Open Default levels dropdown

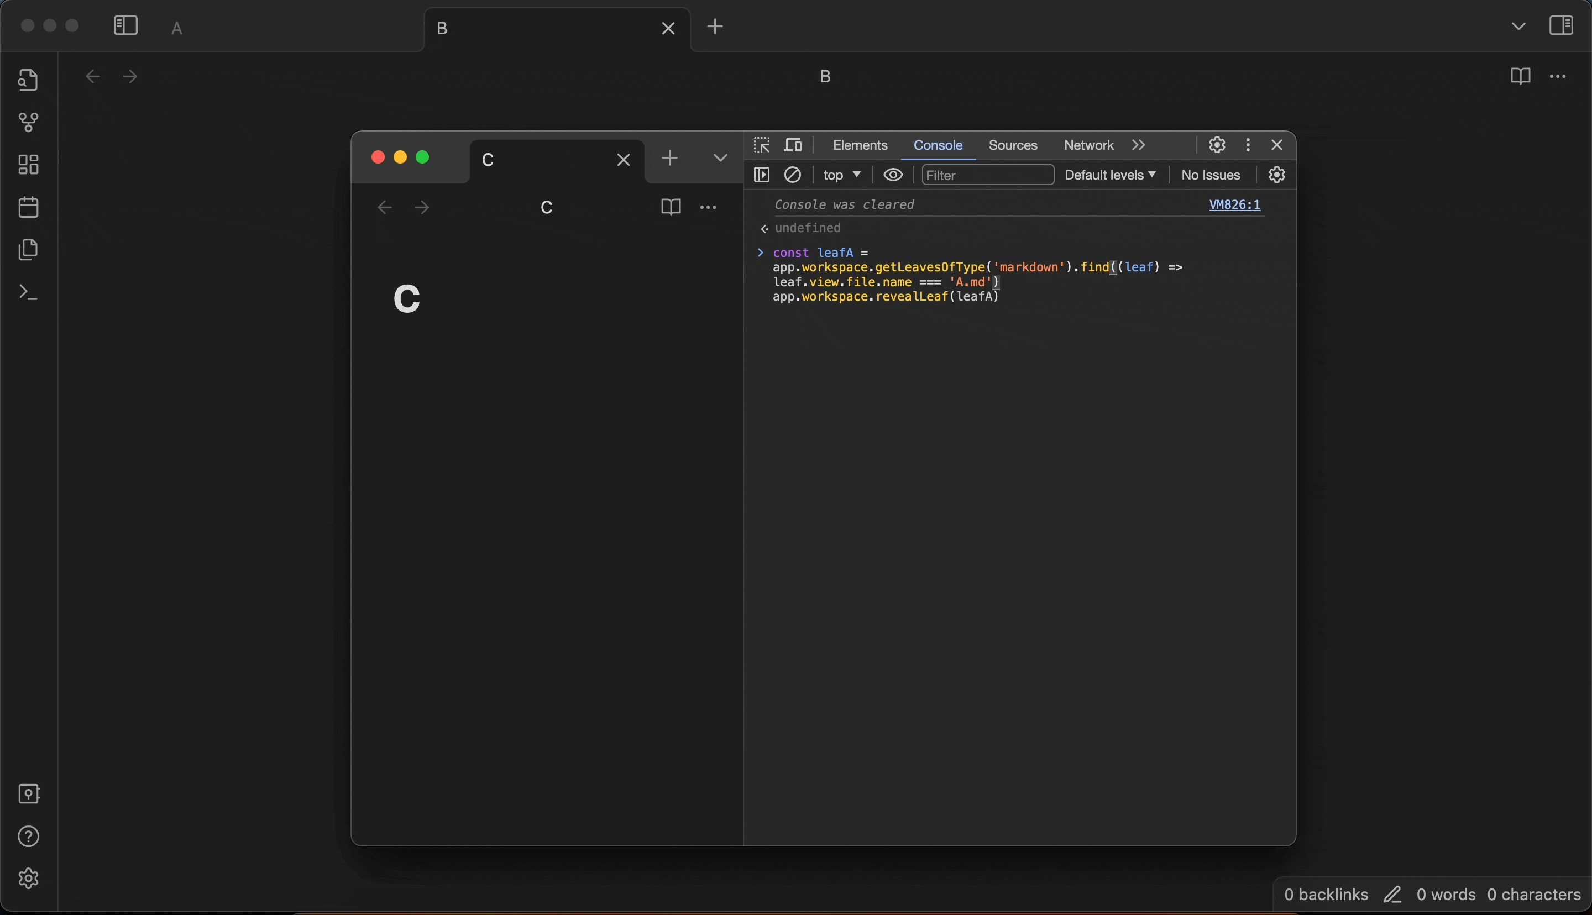[1110, 175]
